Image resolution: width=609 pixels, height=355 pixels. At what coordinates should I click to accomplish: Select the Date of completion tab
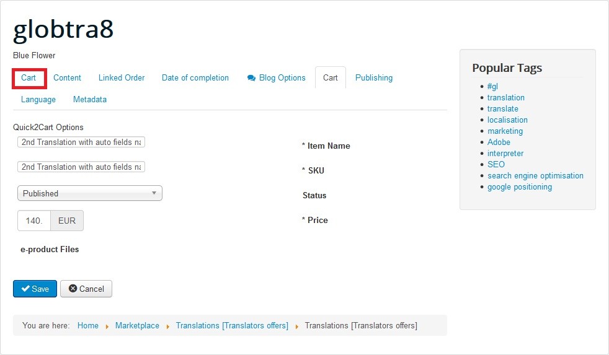(195, 78)
